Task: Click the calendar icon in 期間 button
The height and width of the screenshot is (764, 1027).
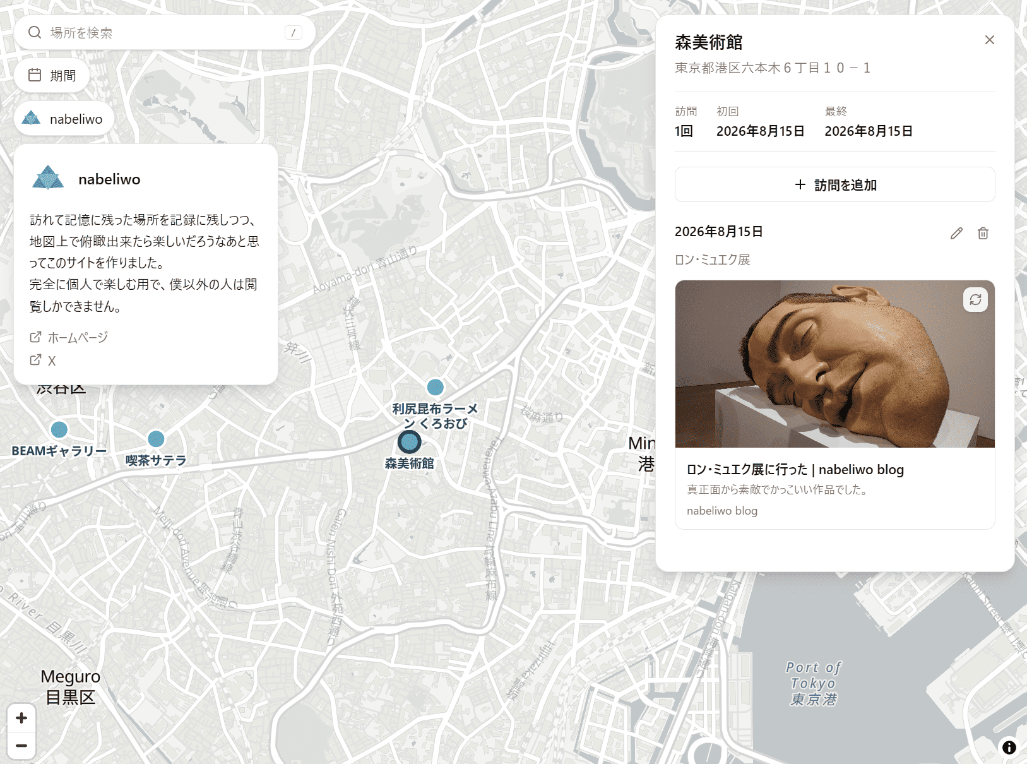Action: coord(35,75)
